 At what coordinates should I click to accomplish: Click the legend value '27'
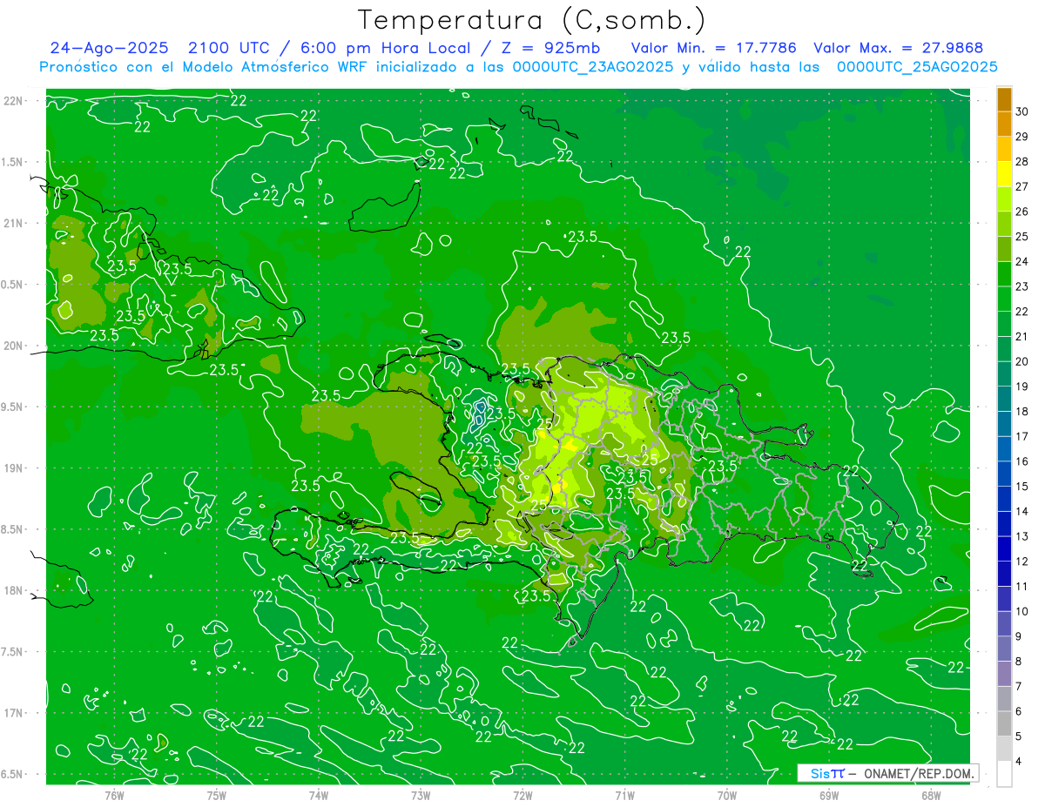click(1022, 186)
